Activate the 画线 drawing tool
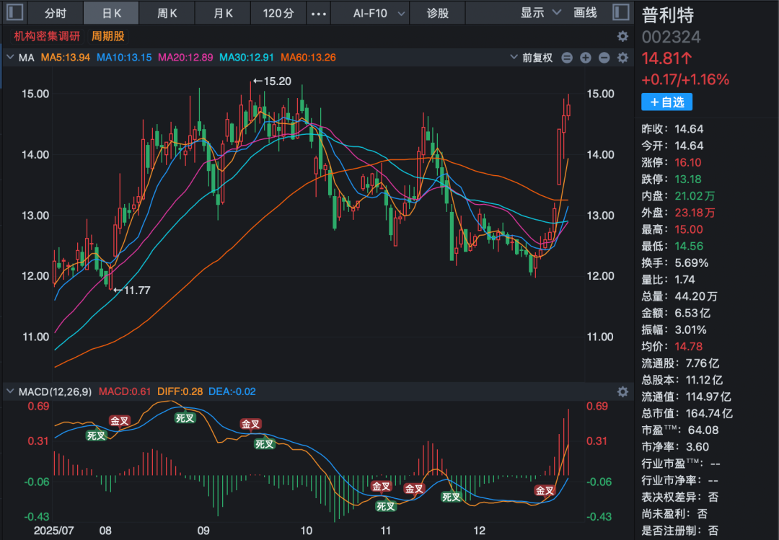779x540 pixels. pos(585,13)
